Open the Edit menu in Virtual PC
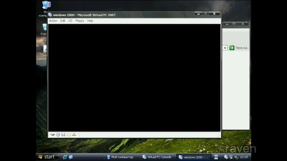This screenshot has height=161, width=287. coord(63,21)
